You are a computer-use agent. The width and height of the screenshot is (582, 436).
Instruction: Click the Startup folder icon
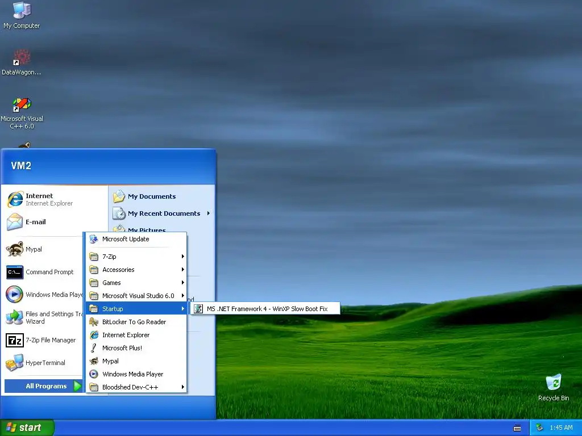(x=94, y=309)
